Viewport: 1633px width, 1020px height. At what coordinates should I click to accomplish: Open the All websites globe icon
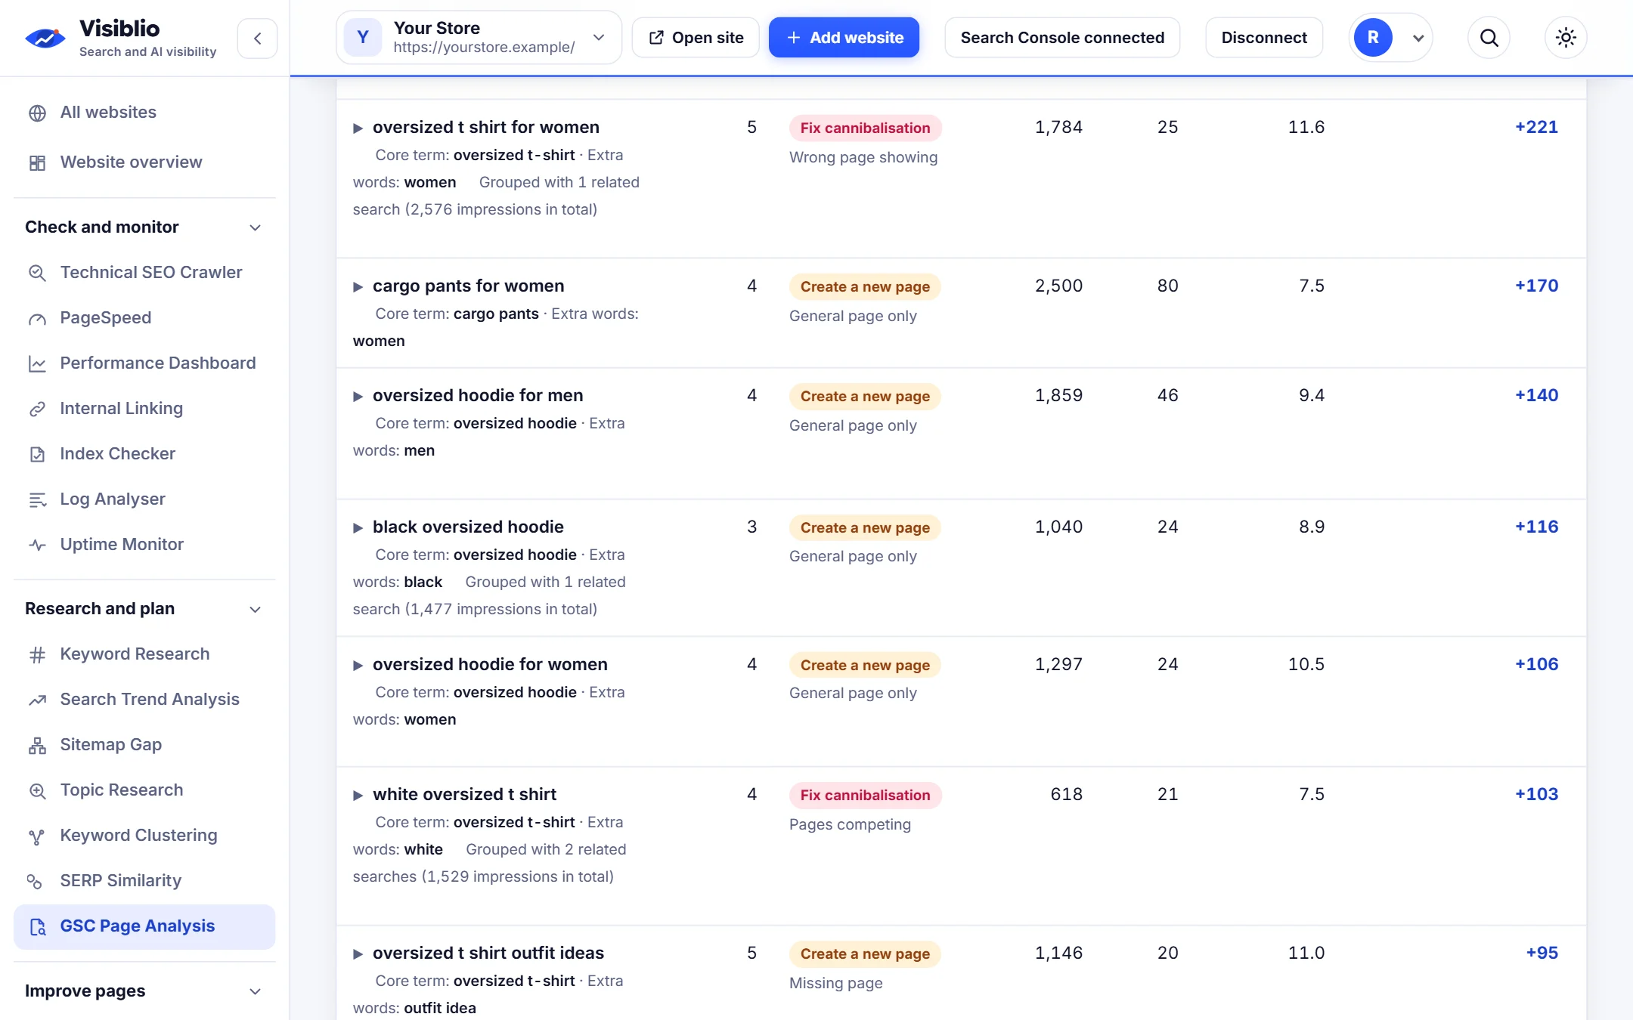point(37,113)
